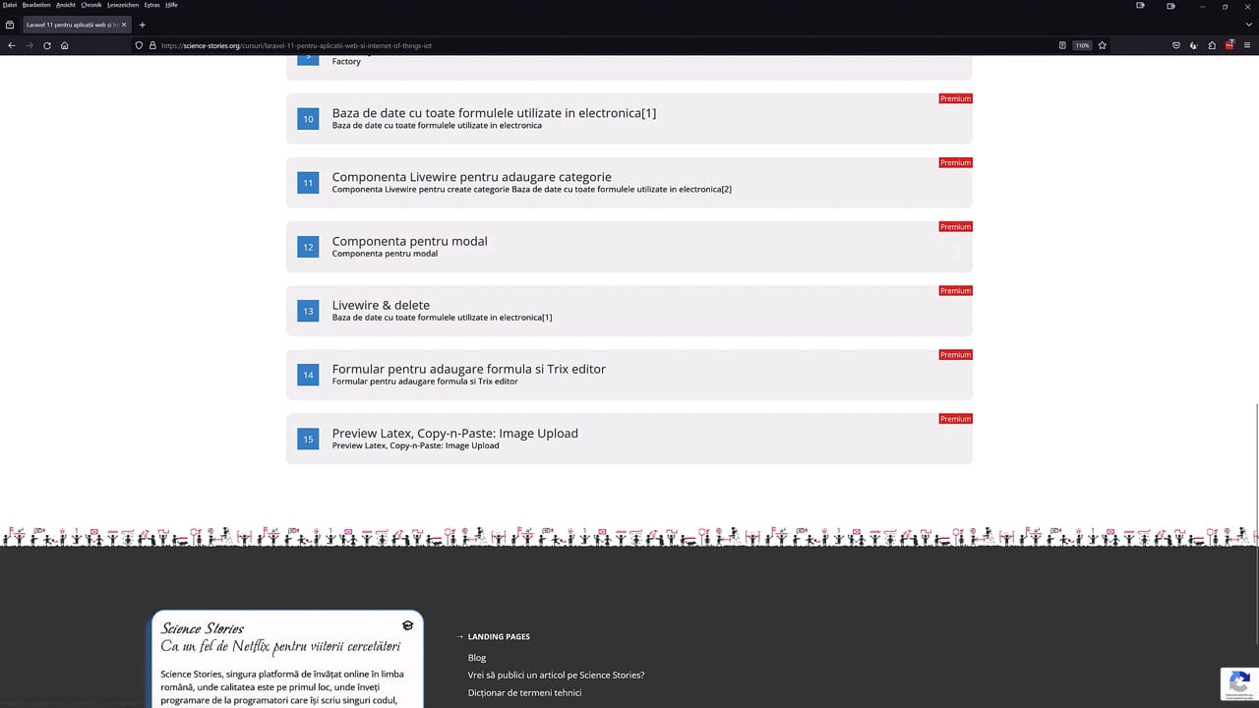The image size is (1259, 708).
Task: Open the Lesezeichen menu
Action: [123, 5]
